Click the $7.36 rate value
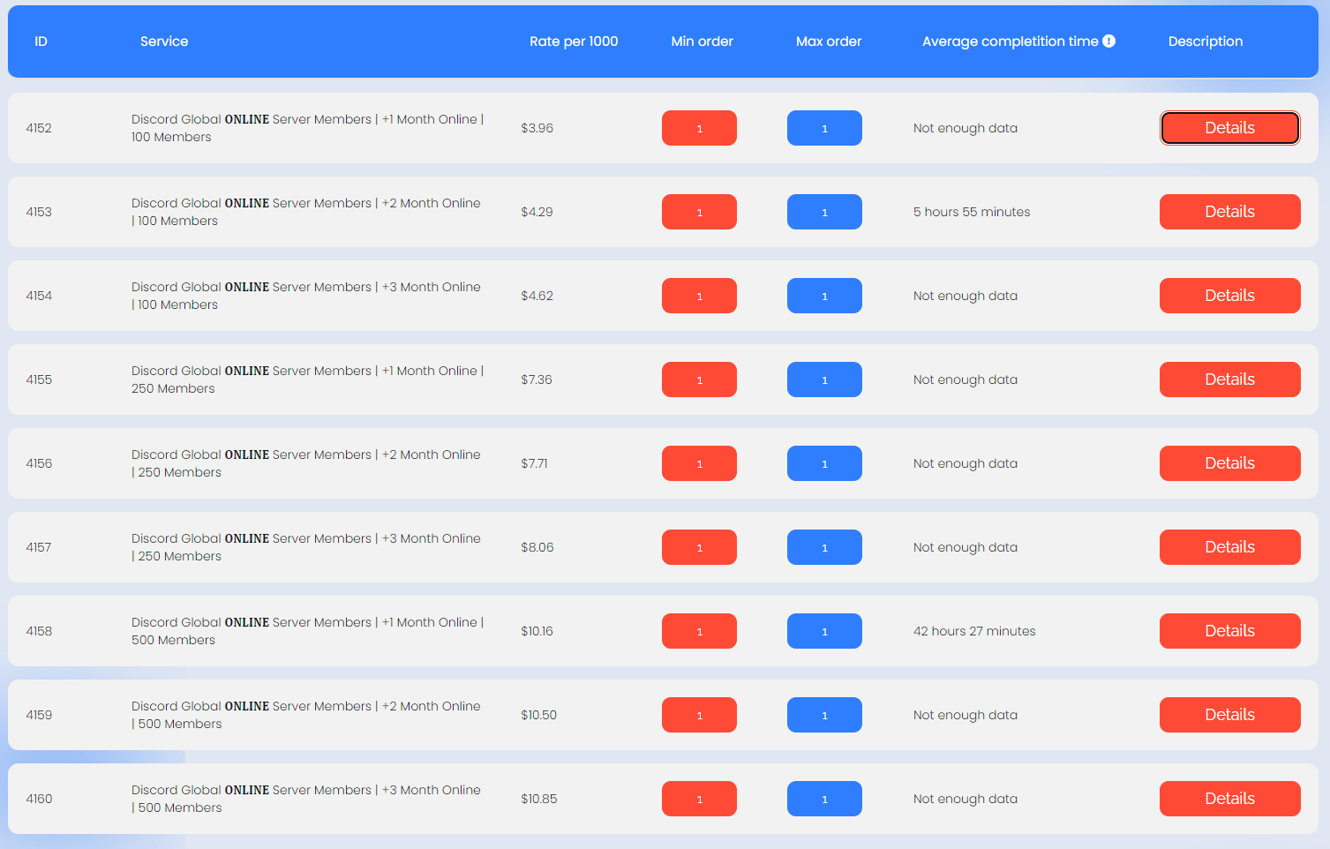Image resolution: width=1330 pixels, height=849 pixels. [537, 379]
